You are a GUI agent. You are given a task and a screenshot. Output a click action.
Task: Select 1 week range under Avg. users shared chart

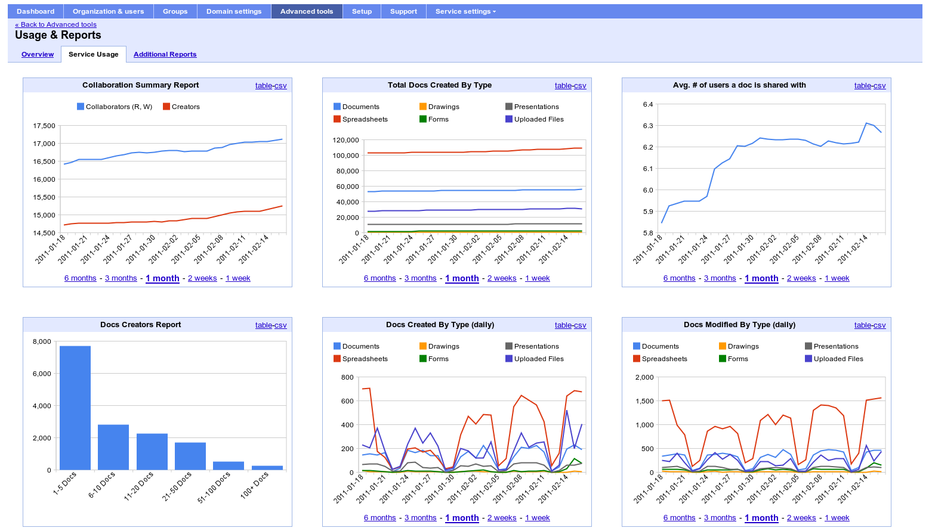(837, 278)
